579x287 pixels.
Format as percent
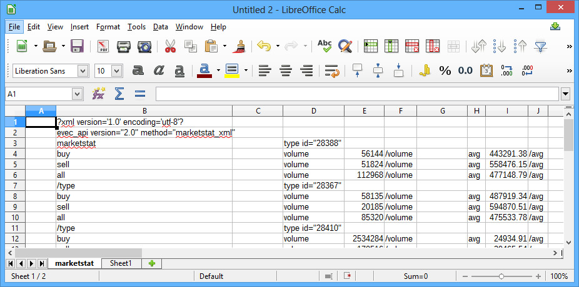click(x=445, y=71)
